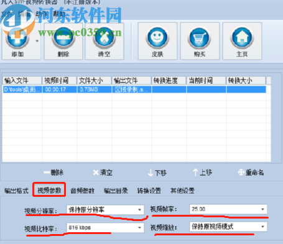The image size is (283, 244).
Task: Open the 视频比特率 816 kbps dropdown
Action: tap(105, 228)
